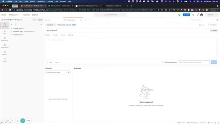This screenshot has height=124, width=220.
Task: Open the Reports menu item
Action: pyautogui.click(x=26, y=15)
